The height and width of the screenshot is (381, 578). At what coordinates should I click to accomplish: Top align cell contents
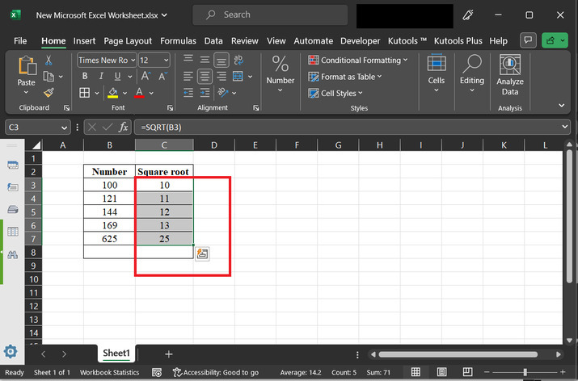coord(188,58)
